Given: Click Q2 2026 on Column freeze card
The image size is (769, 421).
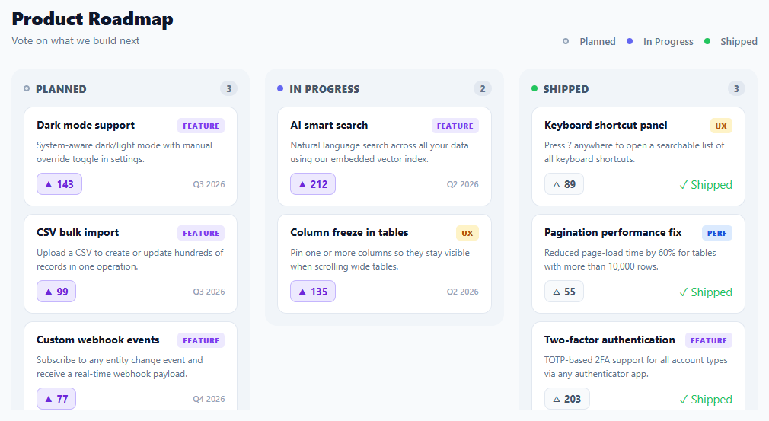Looking at the screenshot, I should [x=462, y=292].
